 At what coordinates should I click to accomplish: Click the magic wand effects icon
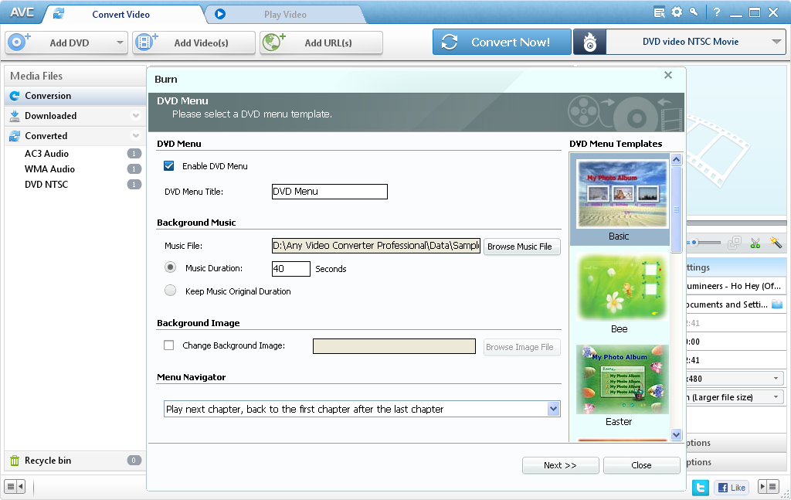click(776, 243)
